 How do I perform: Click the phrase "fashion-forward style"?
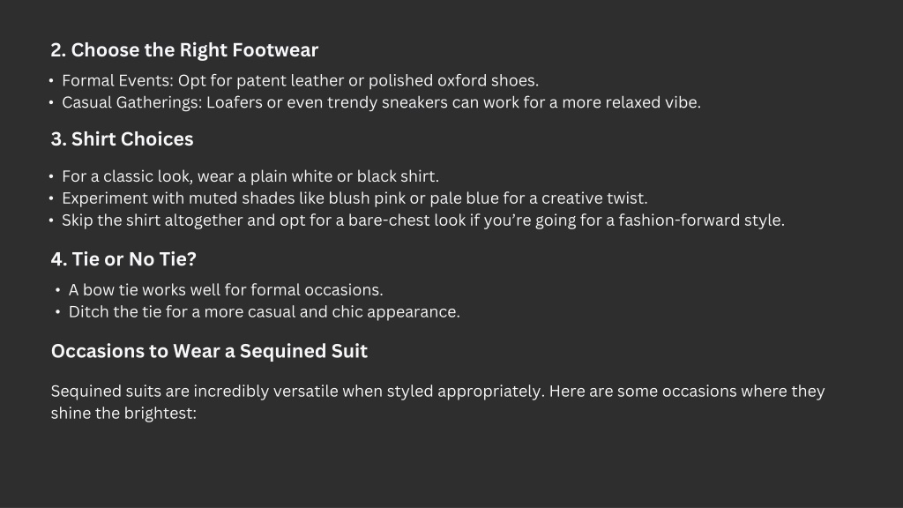(x=699, y=220)
